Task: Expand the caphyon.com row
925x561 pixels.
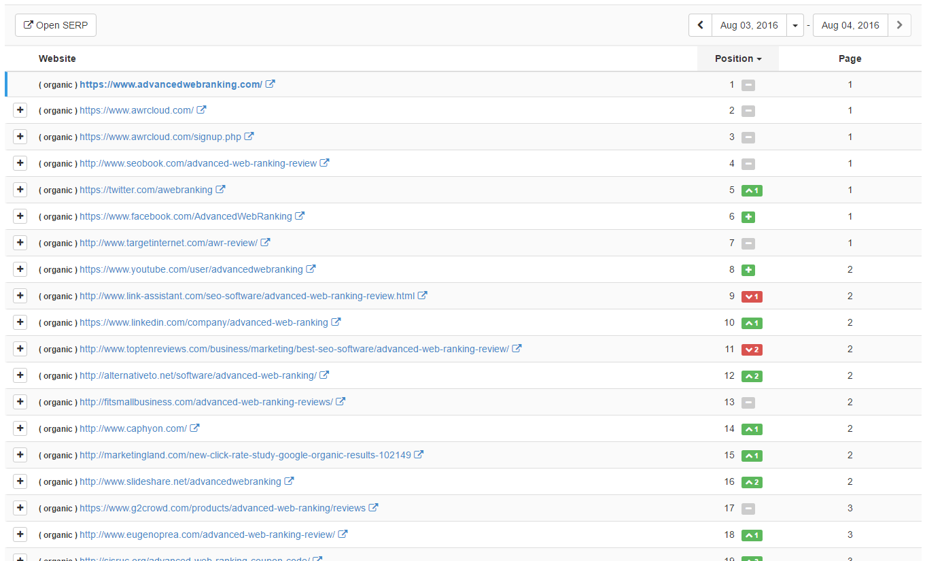Action: pos(20,428)
